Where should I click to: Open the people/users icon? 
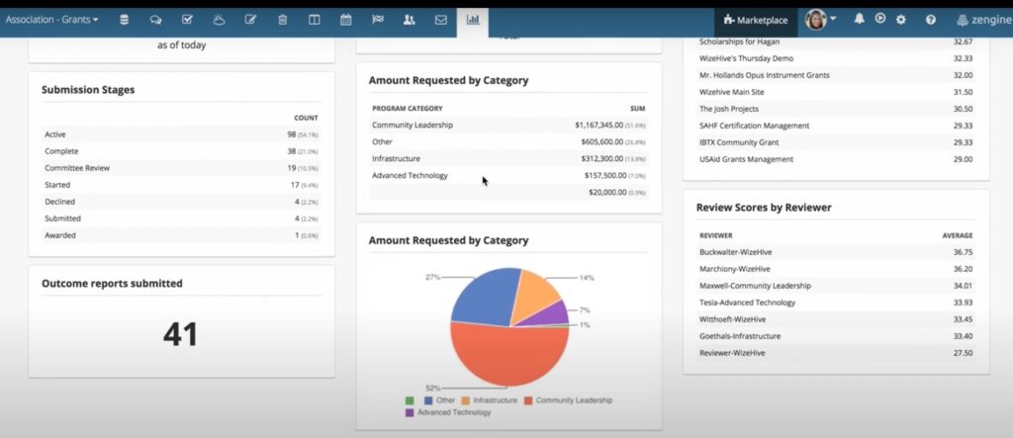(x=409, y=20)
